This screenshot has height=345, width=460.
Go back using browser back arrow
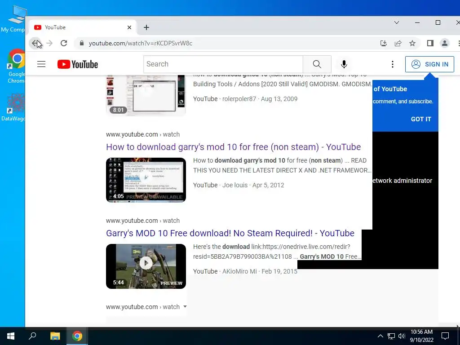click(x=35, y=44)
